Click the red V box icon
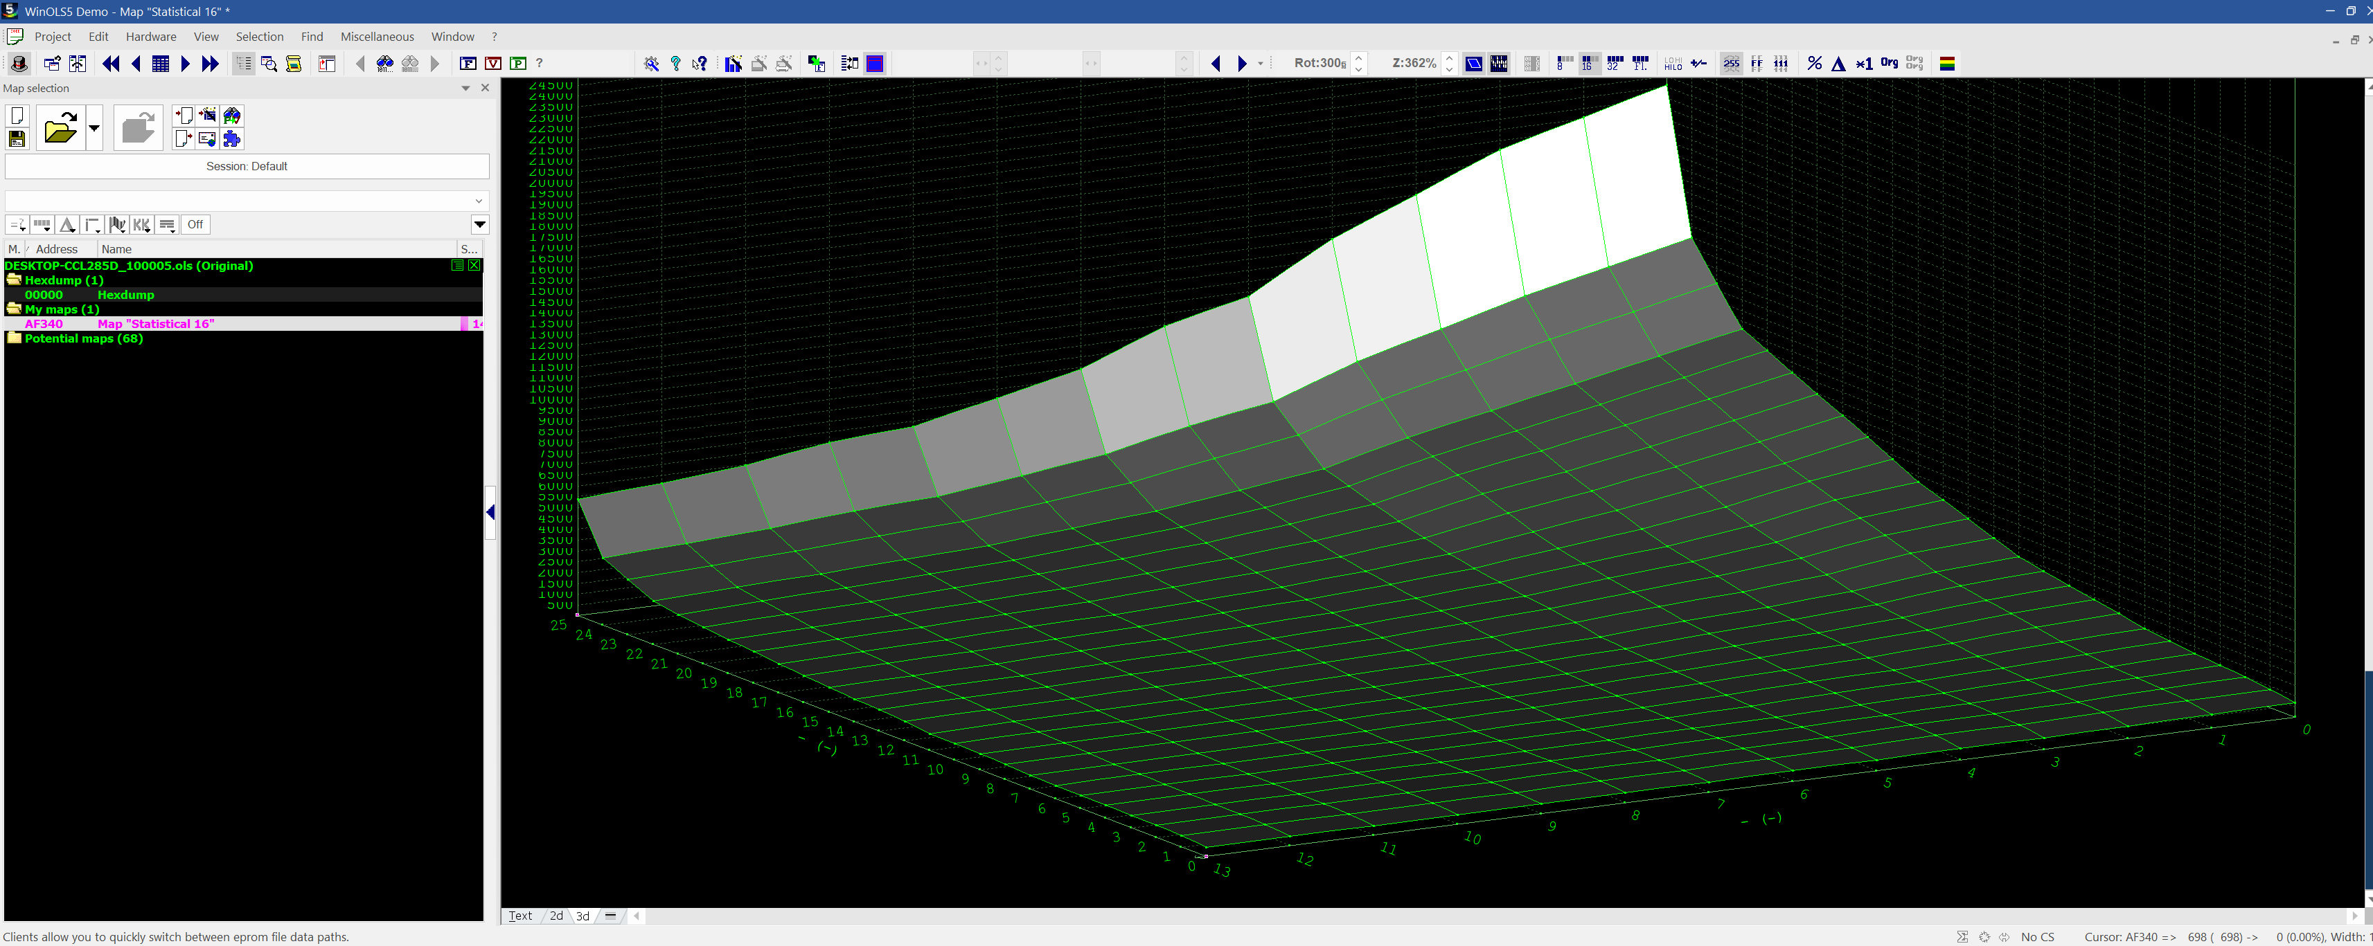The image size is (2373, 946). pyautogui.click(x=493, y=64)
